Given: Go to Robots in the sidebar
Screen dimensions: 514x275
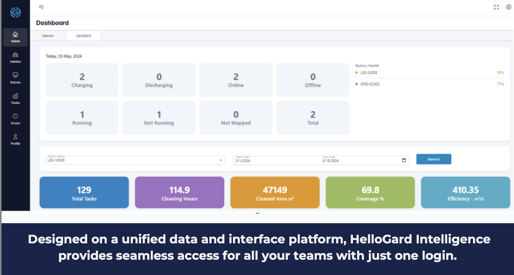Looking at the screenshot, I should click(x=15, y=78).
